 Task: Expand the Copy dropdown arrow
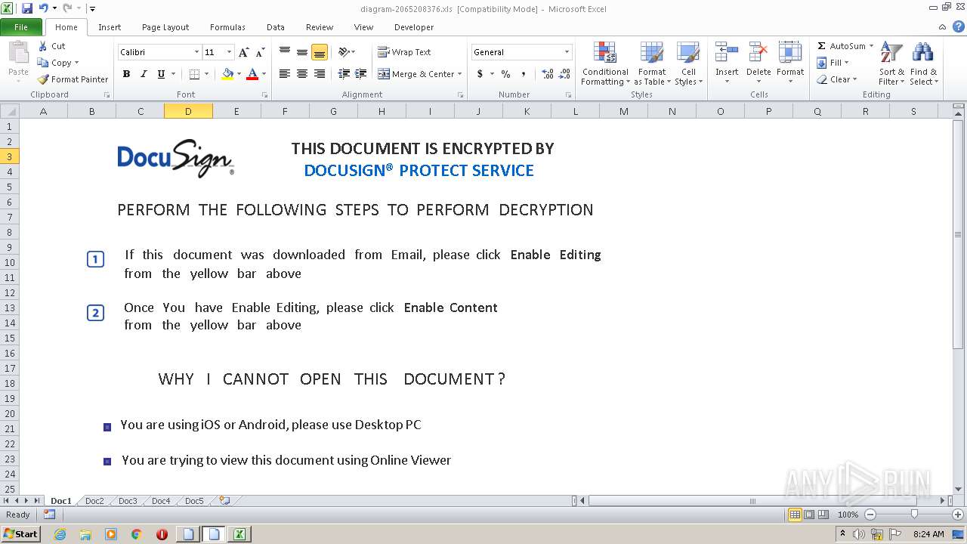tap(76, 63)
